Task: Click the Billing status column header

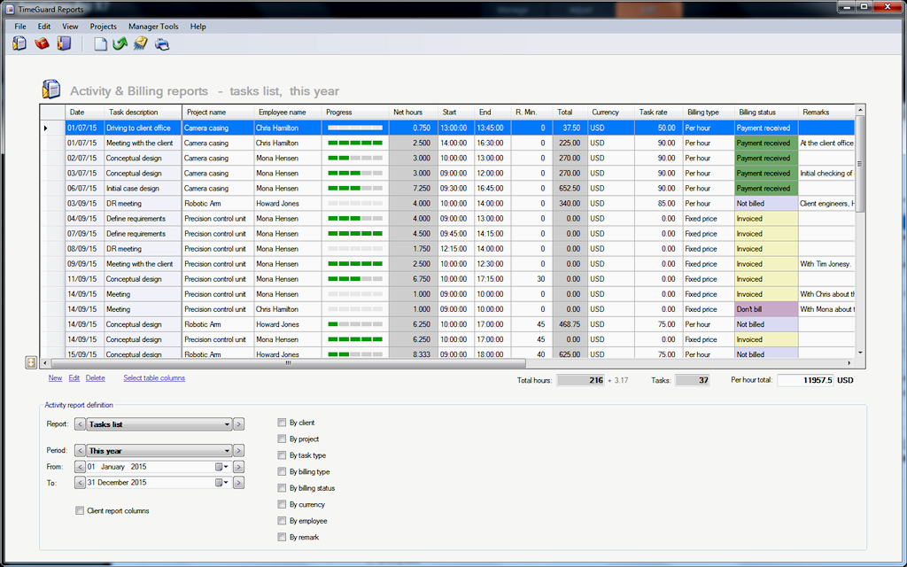Action: pyautogui.click(x=757, y=113)
